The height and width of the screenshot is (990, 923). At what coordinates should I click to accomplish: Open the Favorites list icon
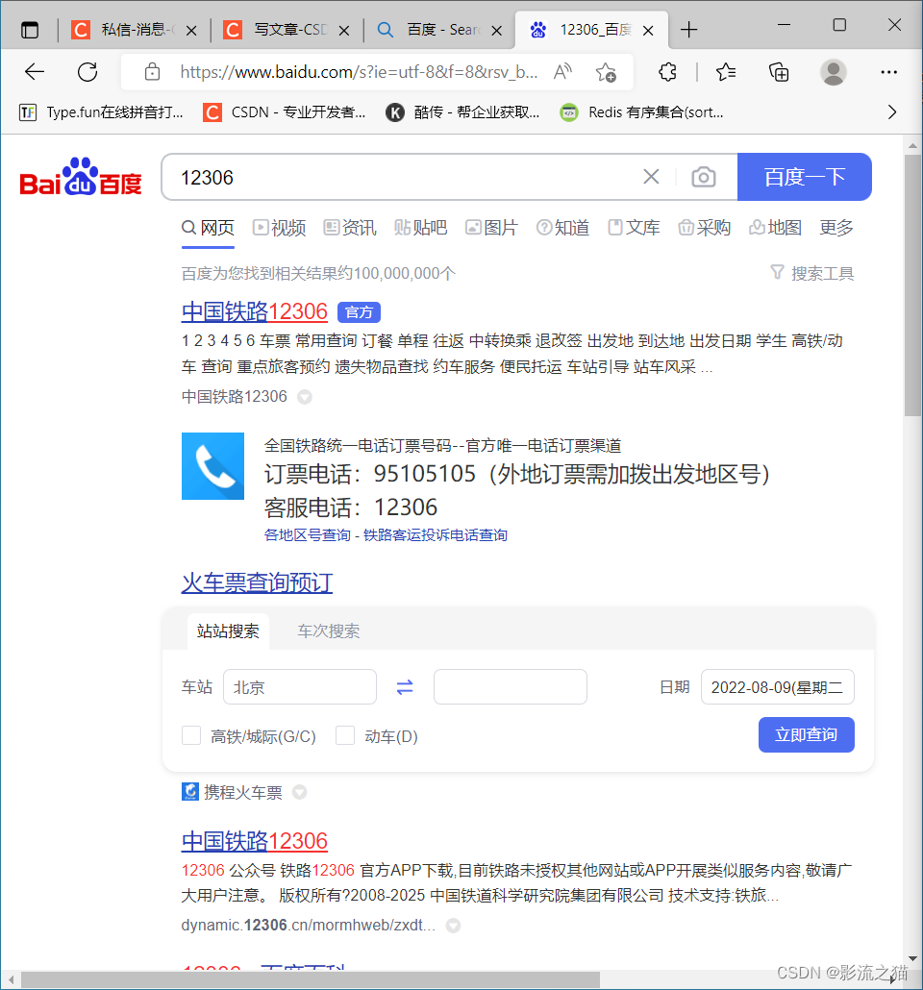726,72
